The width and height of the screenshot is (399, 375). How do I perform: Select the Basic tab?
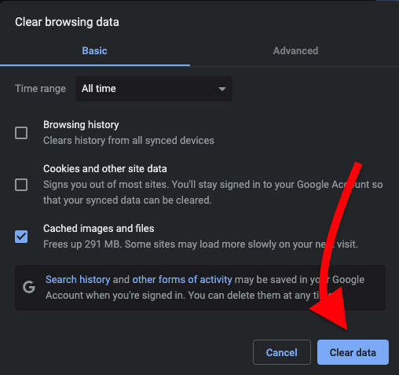[x=94, y=51]
